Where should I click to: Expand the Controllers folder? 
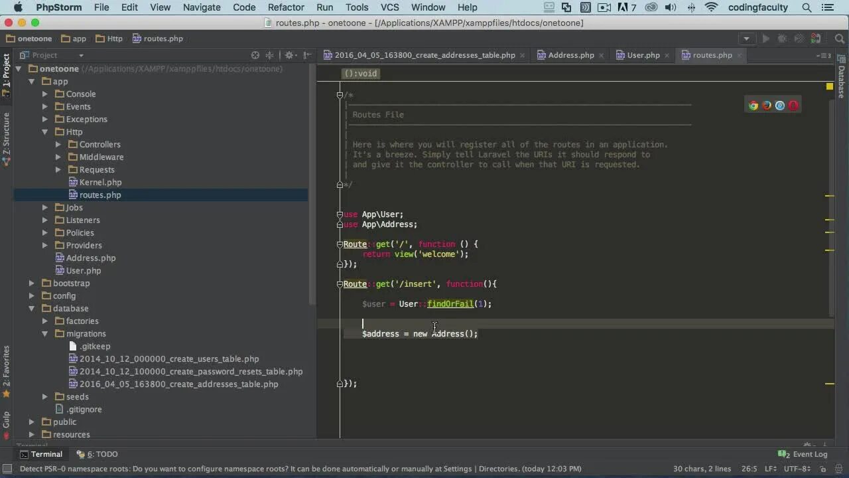pos(58,145)
